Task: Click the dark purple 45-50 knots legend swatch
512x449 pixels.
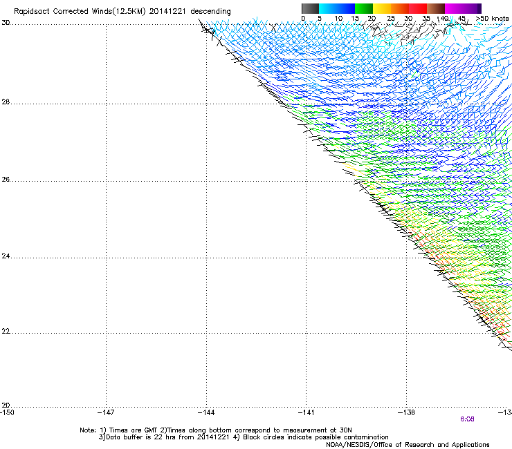Action: click(472, 8)
